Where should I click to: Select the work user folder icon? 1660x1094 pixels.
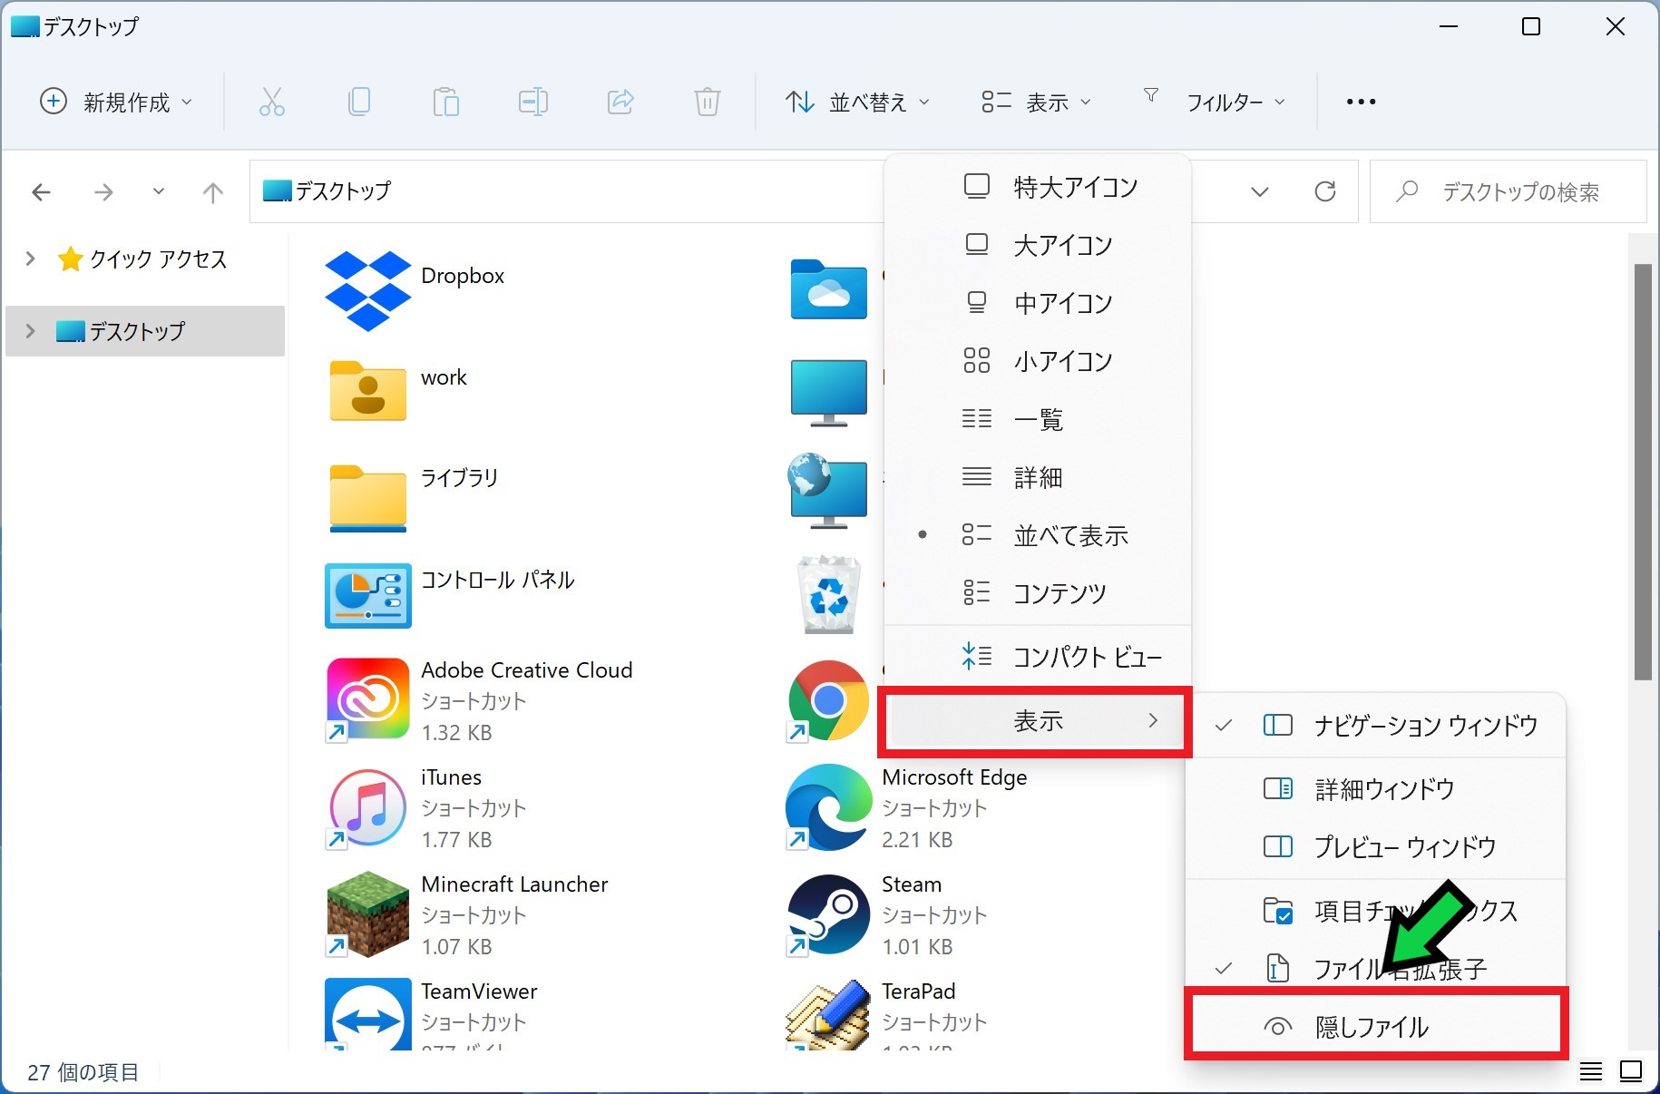[367, 391]
